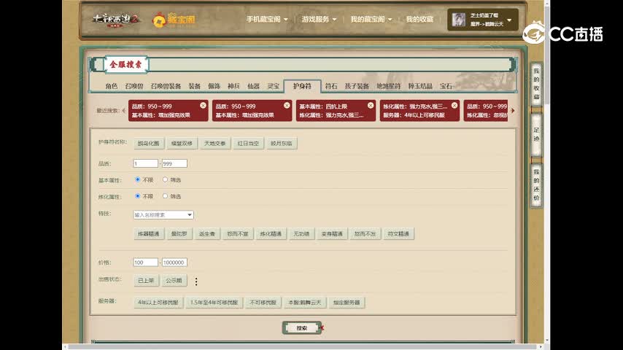Viewport: 623px width, 350px height.
Task: Switch to the 符石 tab
Action: (331, 86)
